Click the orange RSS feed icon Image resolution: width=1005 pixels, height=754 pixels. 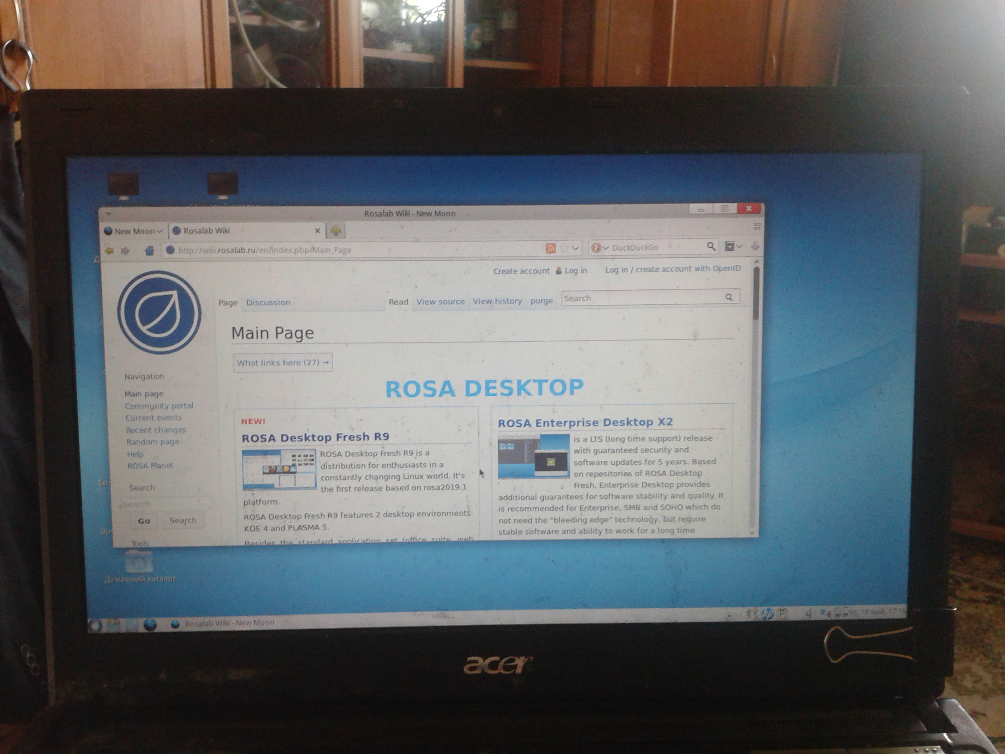point(550,248)
